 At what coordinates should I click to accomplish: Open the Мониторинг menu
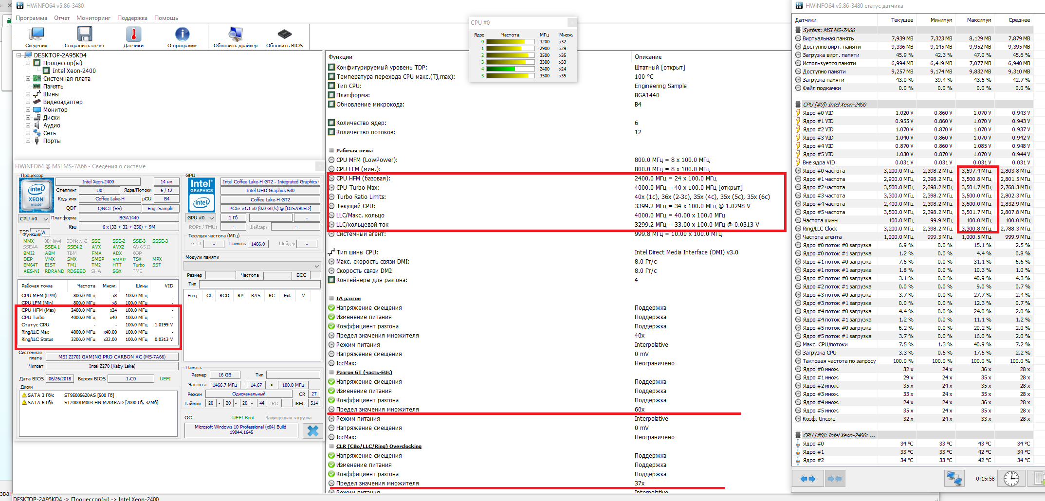(x=93, y=18)
